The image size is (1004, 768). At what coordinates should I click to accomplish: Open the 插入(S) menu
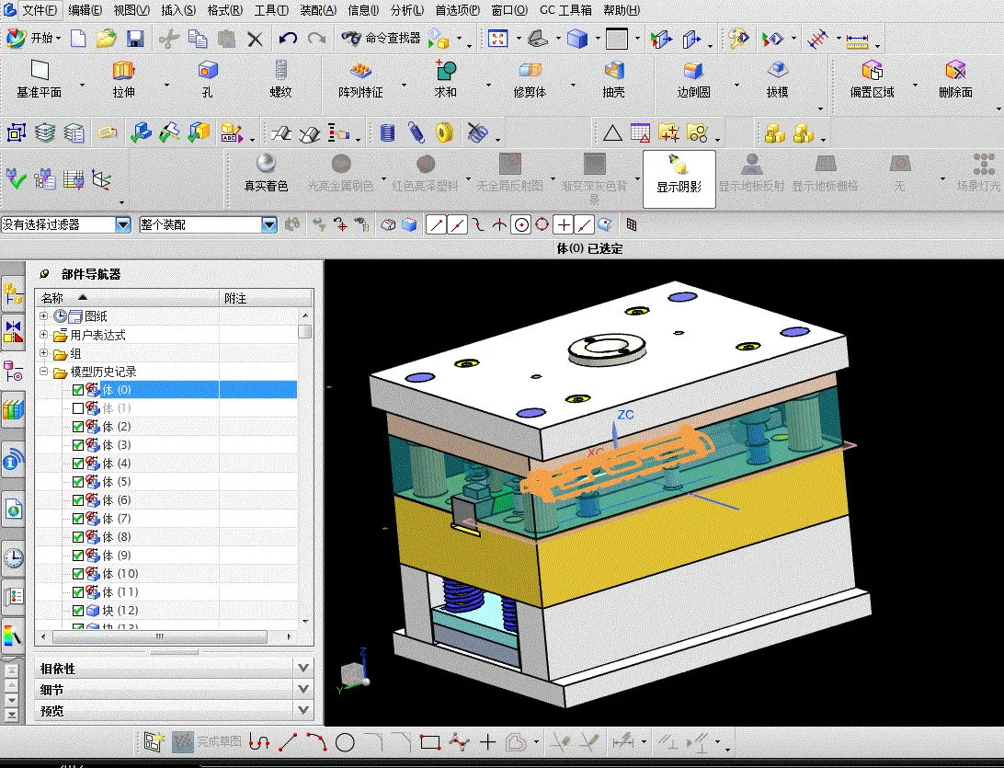point(177,10)
